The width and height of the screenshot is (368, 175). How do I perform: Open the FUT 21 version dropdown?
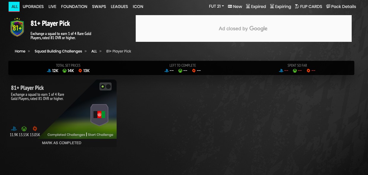(216, 7)
